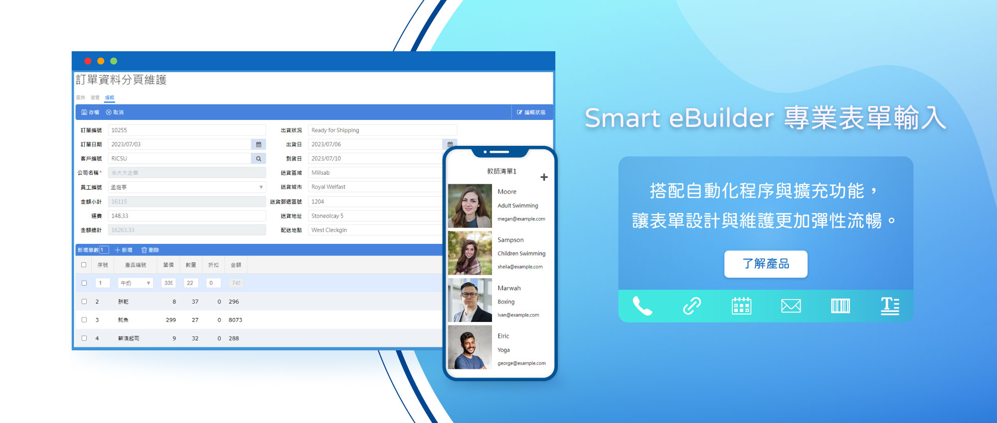
Task: Check the checkbox for row 2 餅乾
Action: [x=84, y=302]
